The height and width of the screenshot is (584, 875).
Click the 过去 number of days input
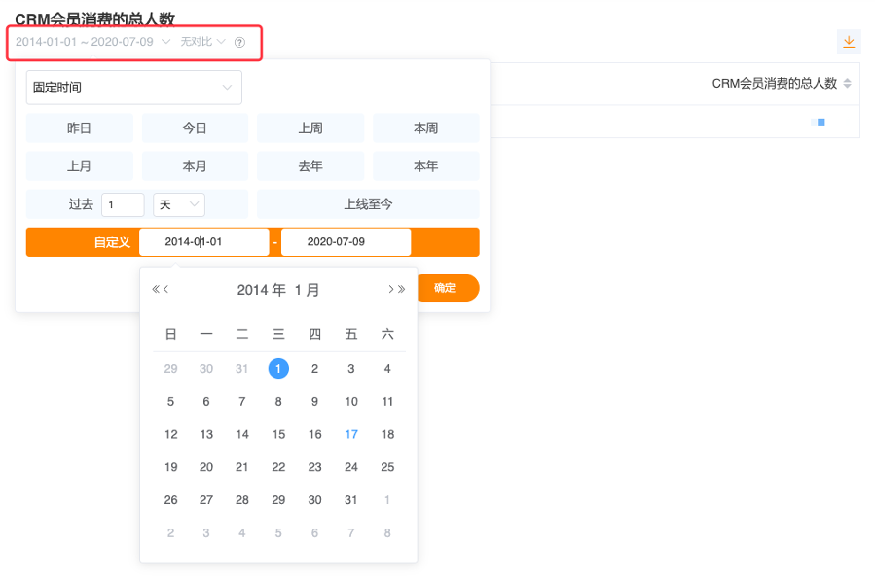[x=123, y=204]
